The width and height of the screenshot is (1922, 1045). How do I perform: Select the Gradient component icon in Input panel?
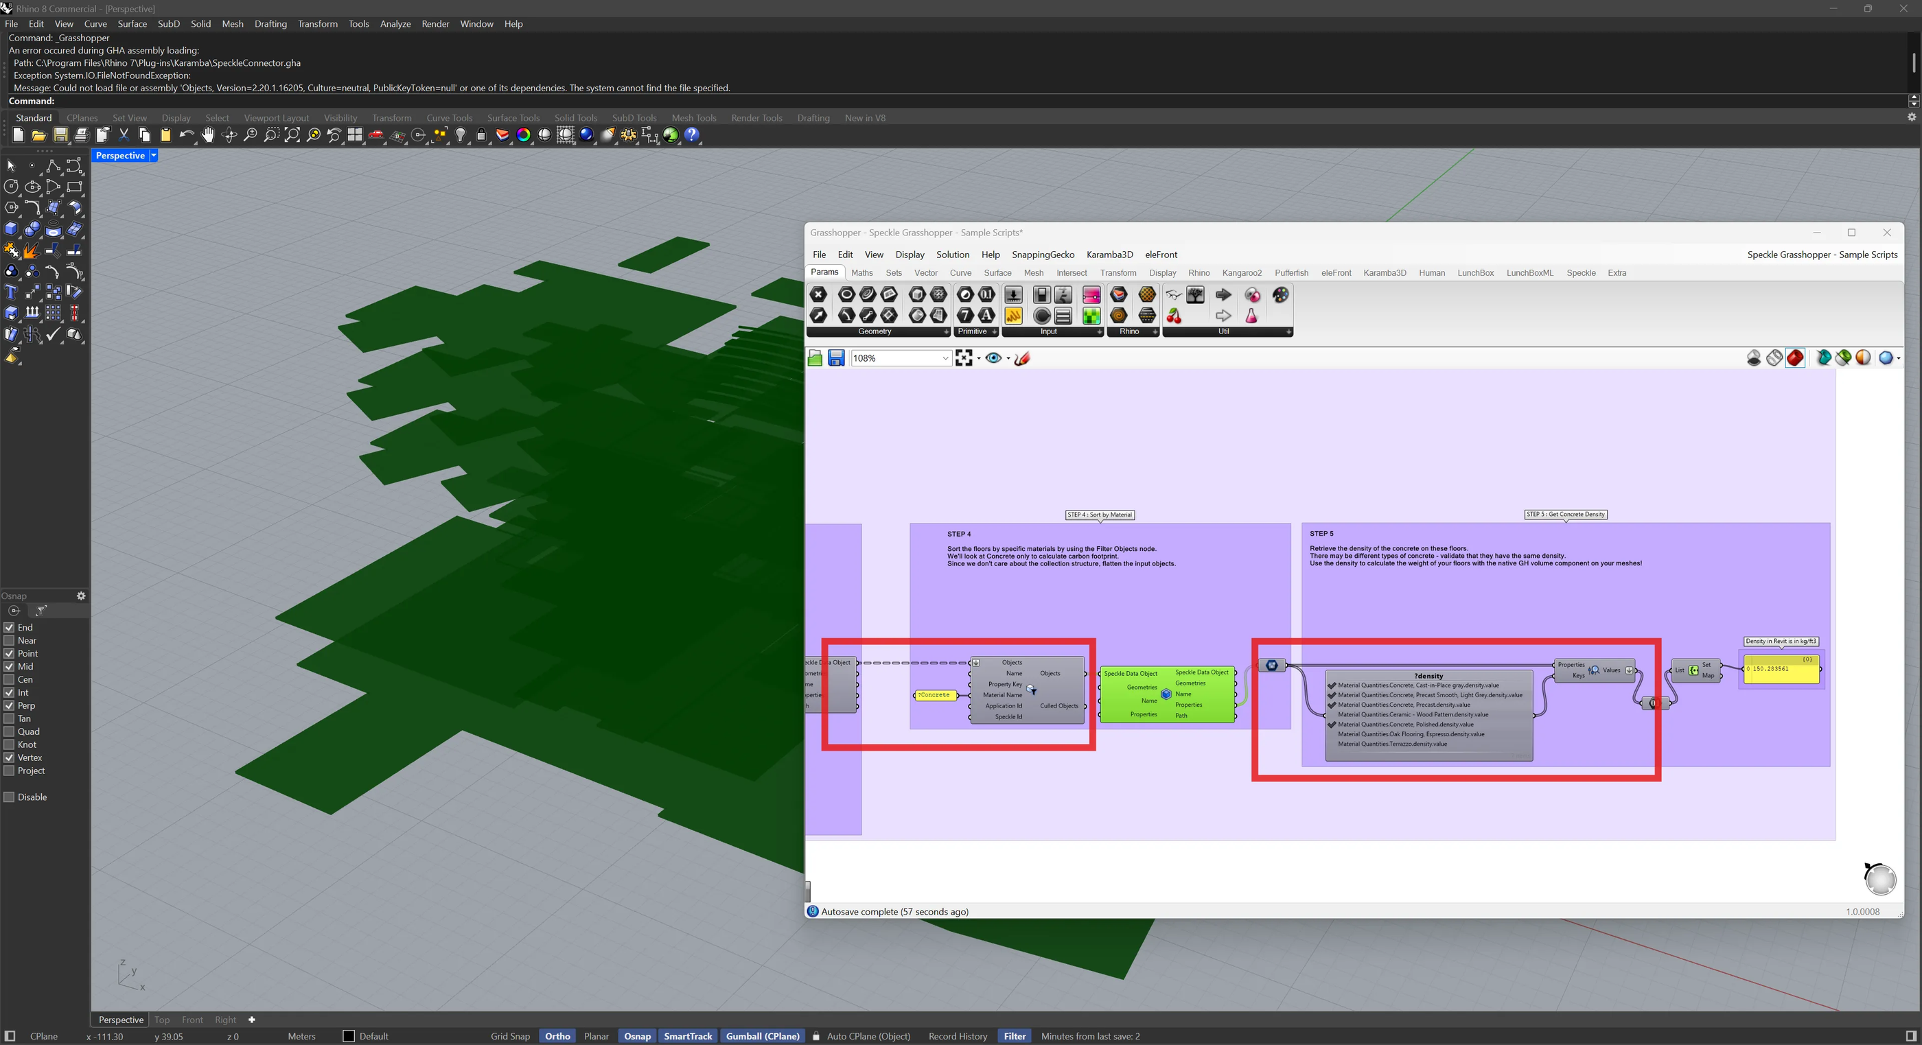[x=1091, y=294]
